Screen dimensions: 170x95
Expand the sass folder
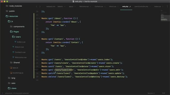pos(13,83)
